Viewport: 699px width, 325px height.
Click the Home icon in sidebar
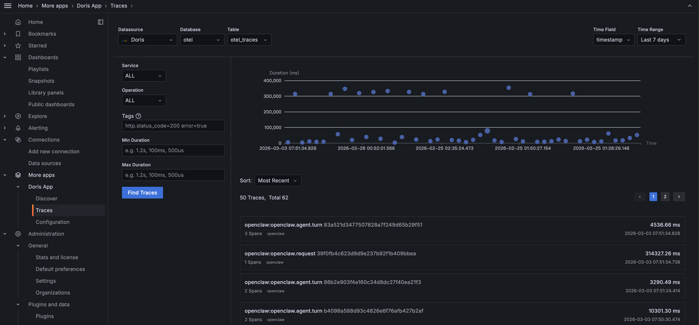point(18,22)
